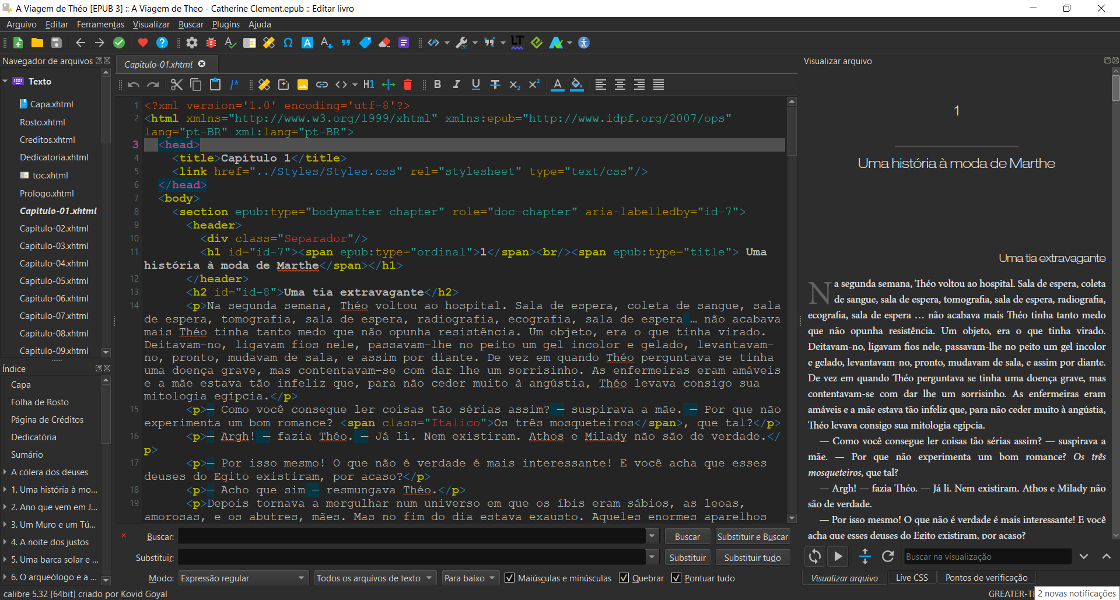The width and height of the screenshot is (1120, 600).
Task: Open the Todos os arquivos de texto dropdown
Action: (x=374, y=578)
